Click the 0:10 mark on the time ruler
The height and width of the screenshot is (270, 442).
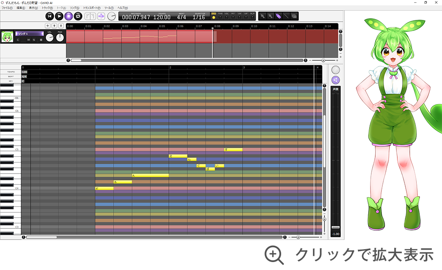pyautogui.click(x=254, y=26)
